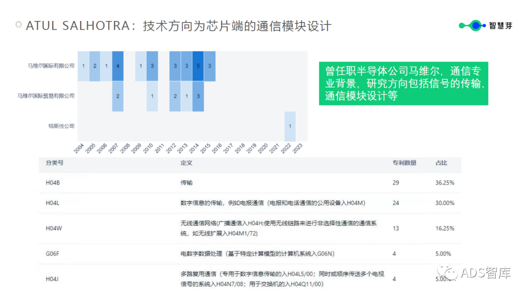The width and height of the screenshot is (528, 296).
Task: Select the H04B classification code
Action: [53, 183]
